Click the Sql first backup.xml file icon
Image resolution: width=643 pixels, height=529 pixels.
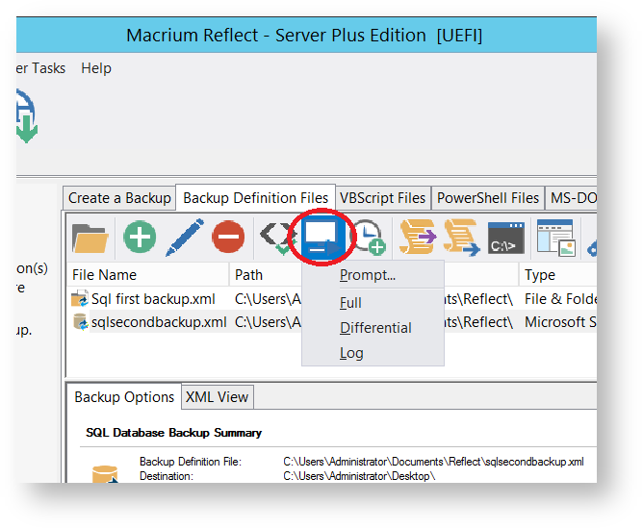(80, 299)
